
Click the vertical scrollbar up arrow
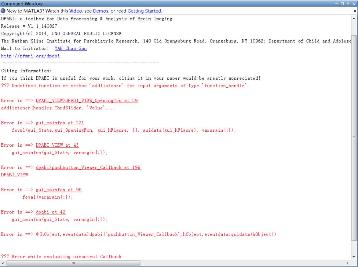354,18
